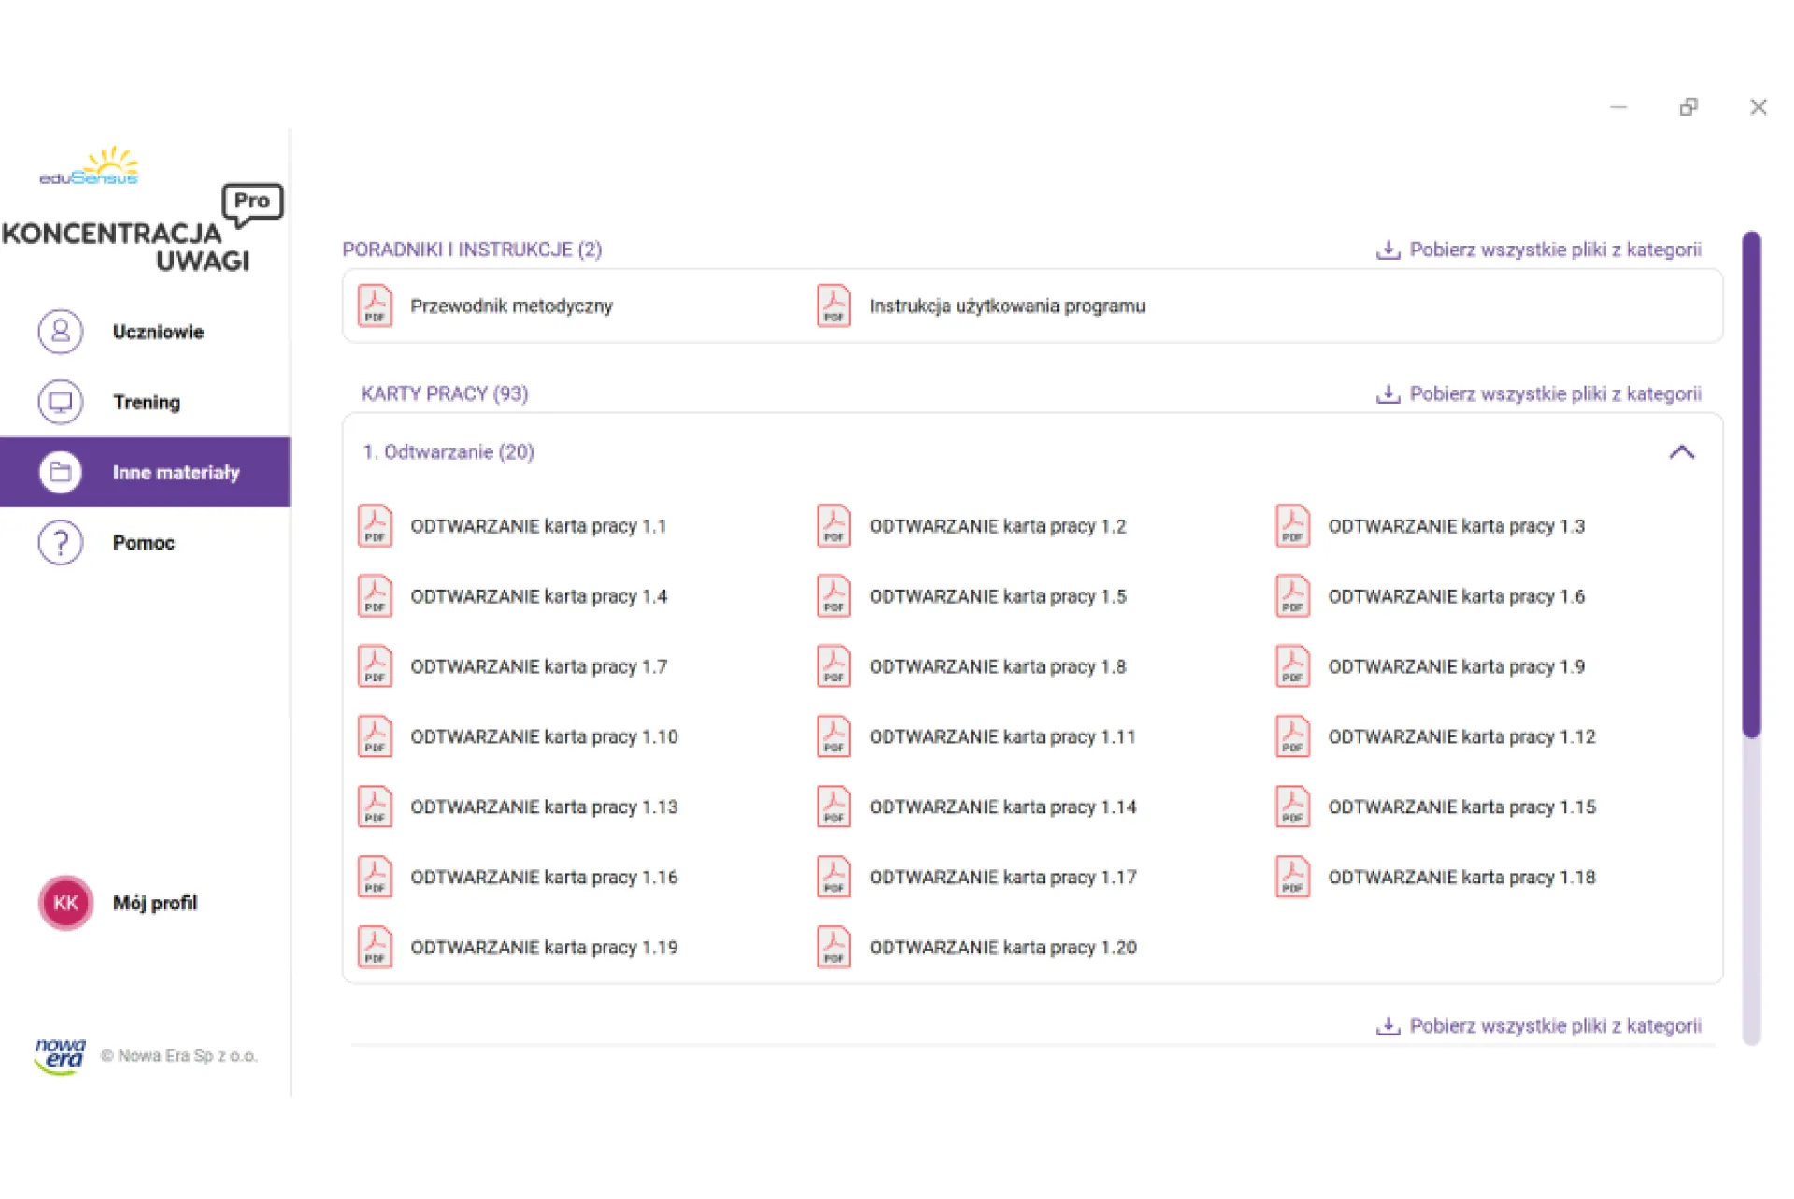Open PDF icon for Przewodnik metodyczny
Viewport: 1794px width, 1199px height.
click(x=375, y=306)
